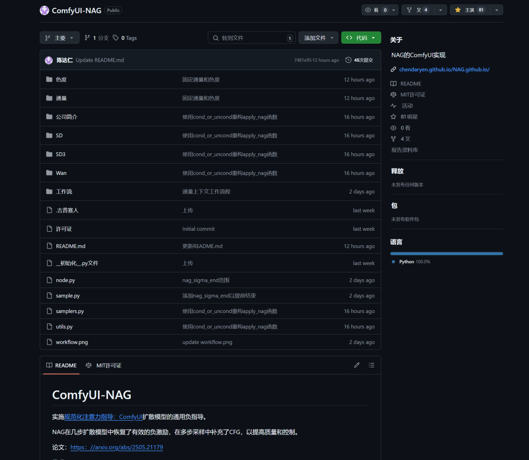529x460 pixels.
Task: Click the folder icon of Wan row
Action: [49, 173]
